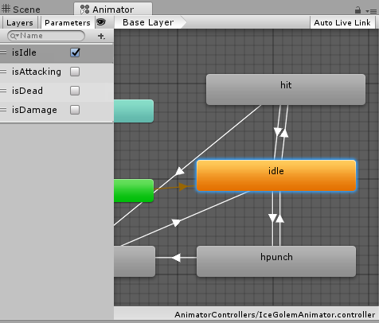Enable the isAttacking checkbox
The height and width of the screenshot is (323, 379).
click(x=75, y=72)
